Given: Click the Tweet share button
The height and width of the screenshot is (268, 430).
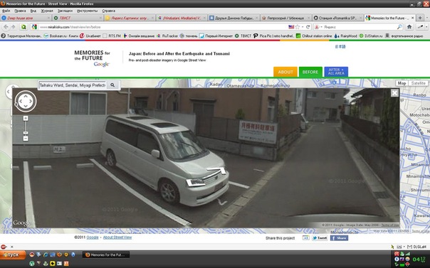Looking at the screenshot, I should coord(320,238).
